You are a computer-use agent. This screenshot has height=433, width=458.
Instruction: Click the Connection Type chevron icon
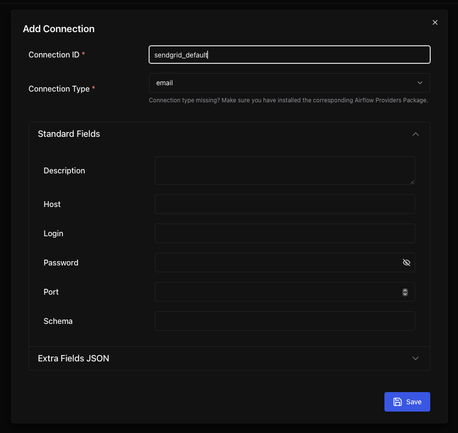coord(420,83)
